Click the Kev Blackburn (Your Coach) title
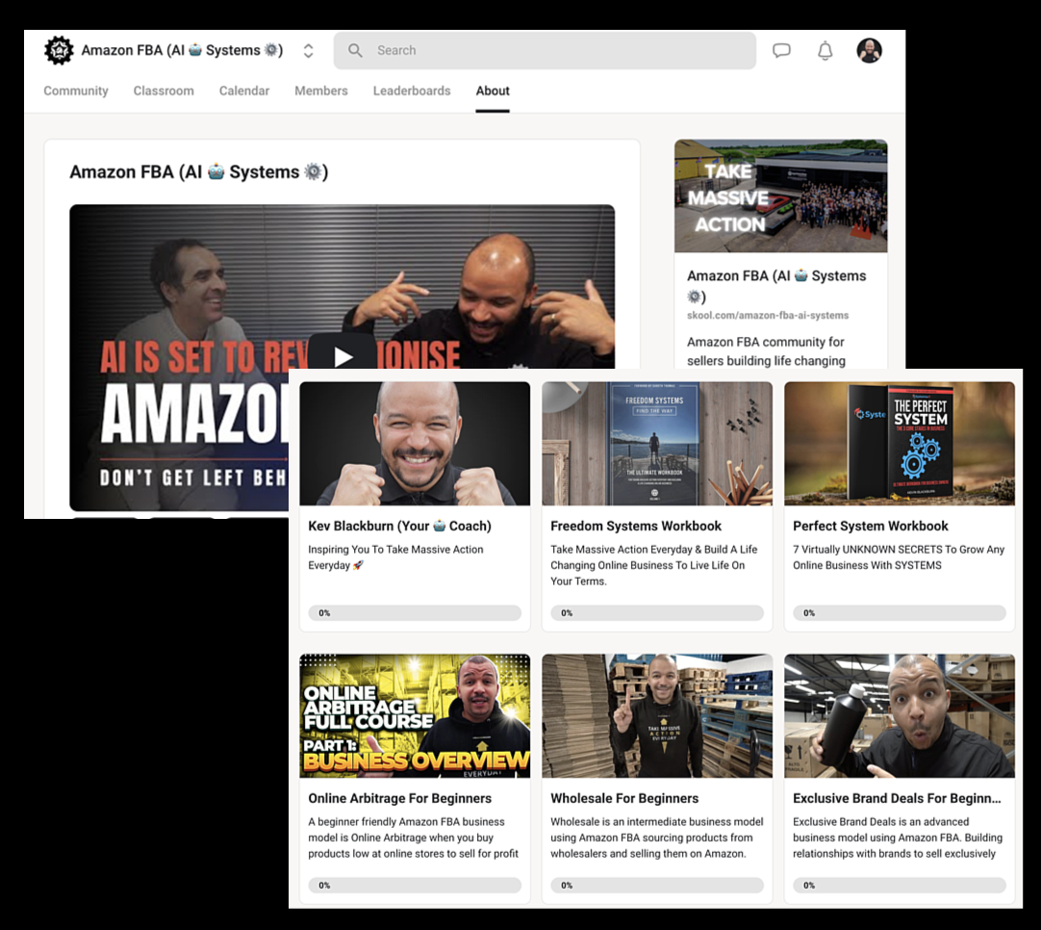 399,526
